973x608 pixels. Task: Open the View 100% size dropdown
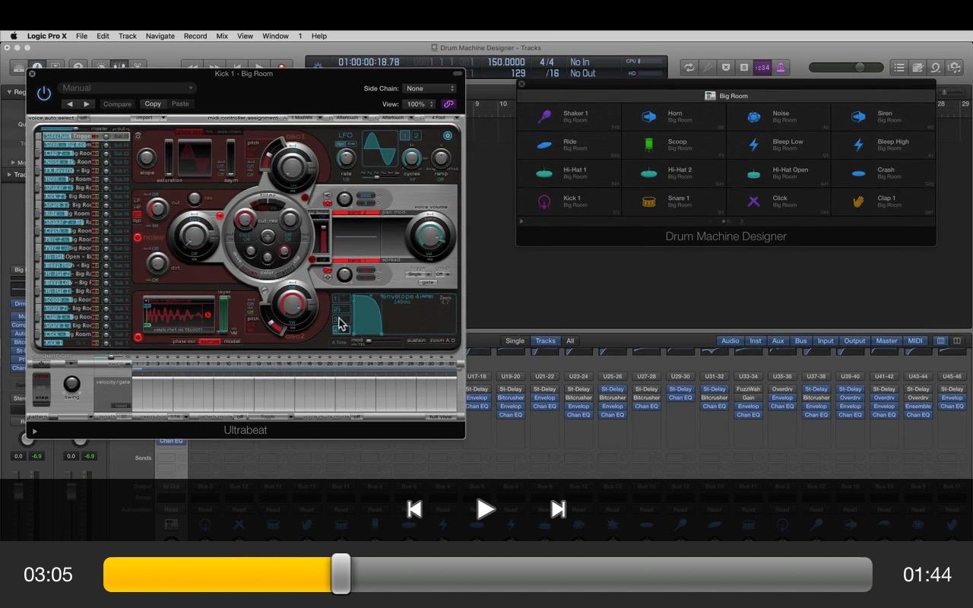point(418,104)
